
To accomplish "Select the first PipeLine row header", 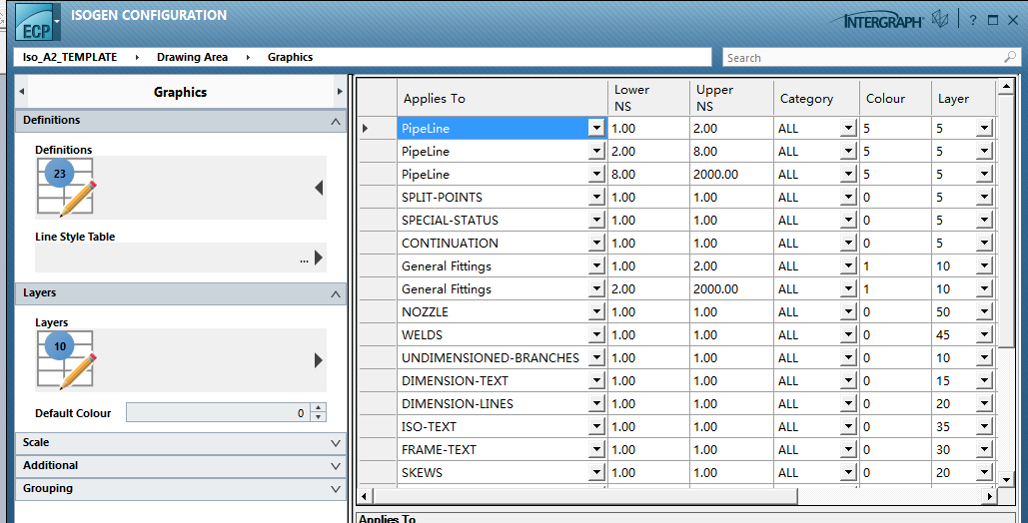I will pos(377,129).
